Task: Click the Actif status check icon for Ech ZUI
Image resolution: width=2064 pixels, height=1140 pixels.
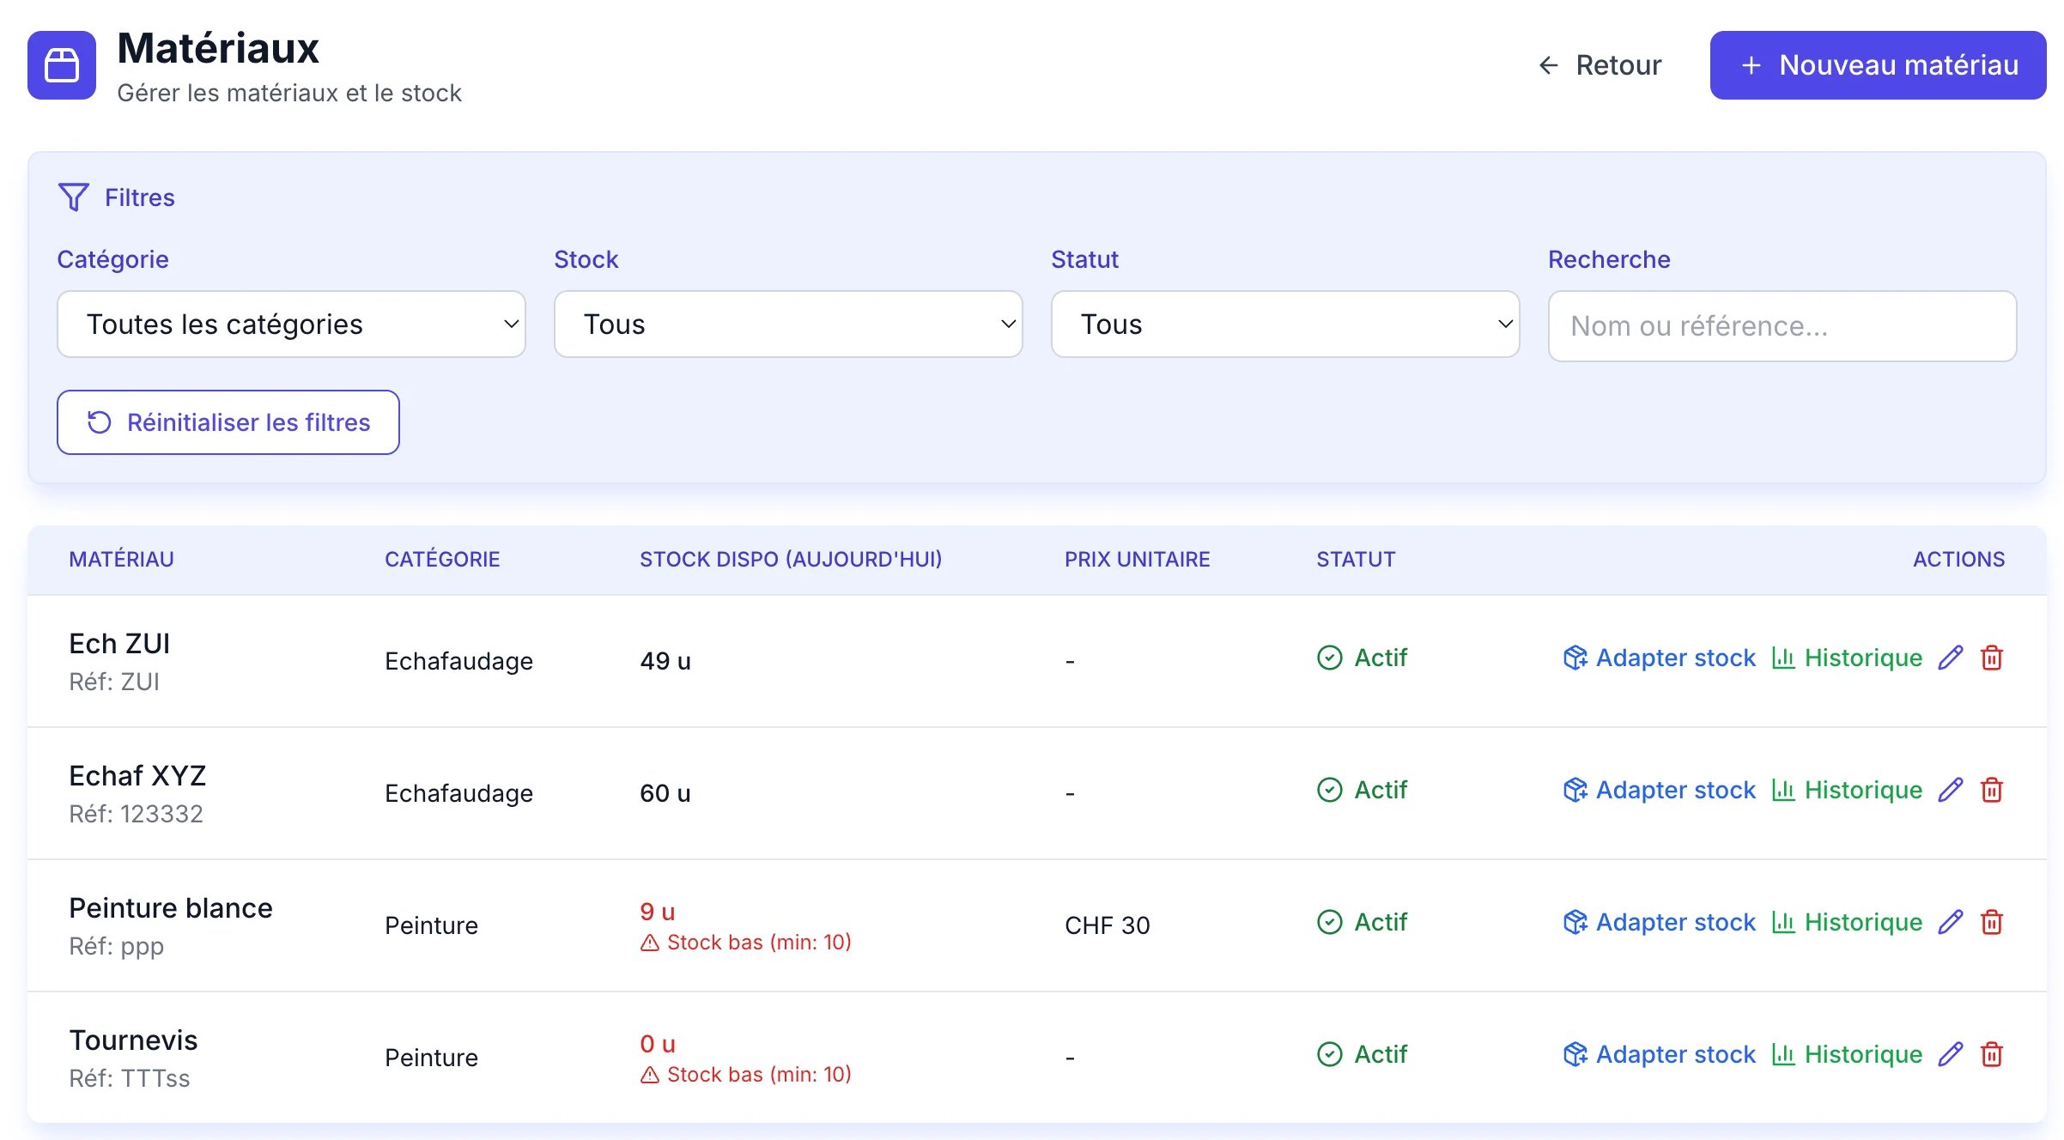Action: [1330, 658]
